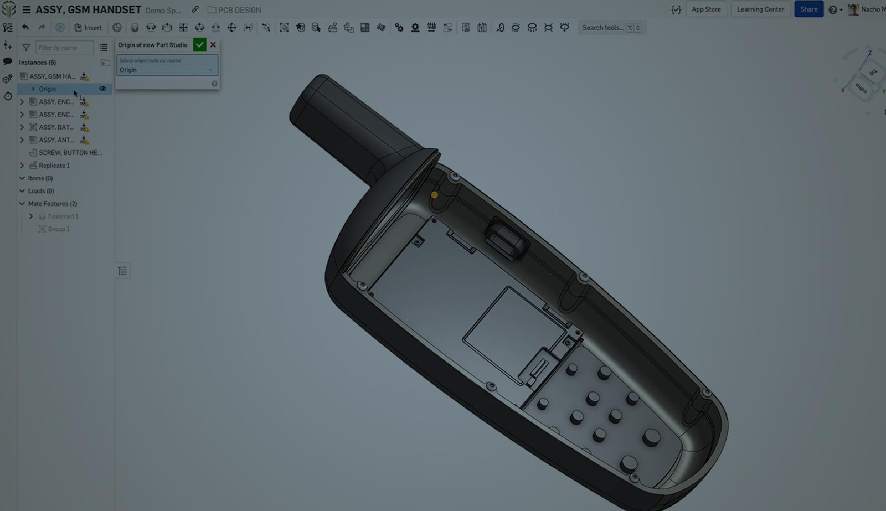Open the Comments panel in the left sidebar

(x=7, y=62)
